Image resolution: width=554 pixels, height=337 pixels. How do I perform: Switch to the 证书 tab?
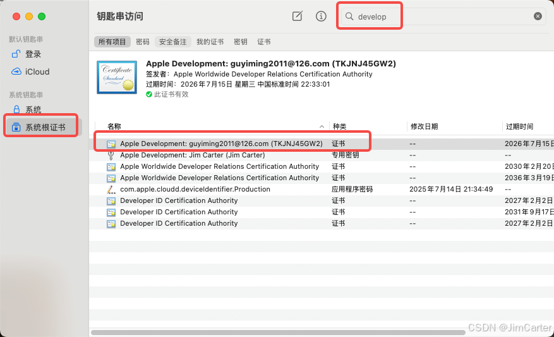264,42
